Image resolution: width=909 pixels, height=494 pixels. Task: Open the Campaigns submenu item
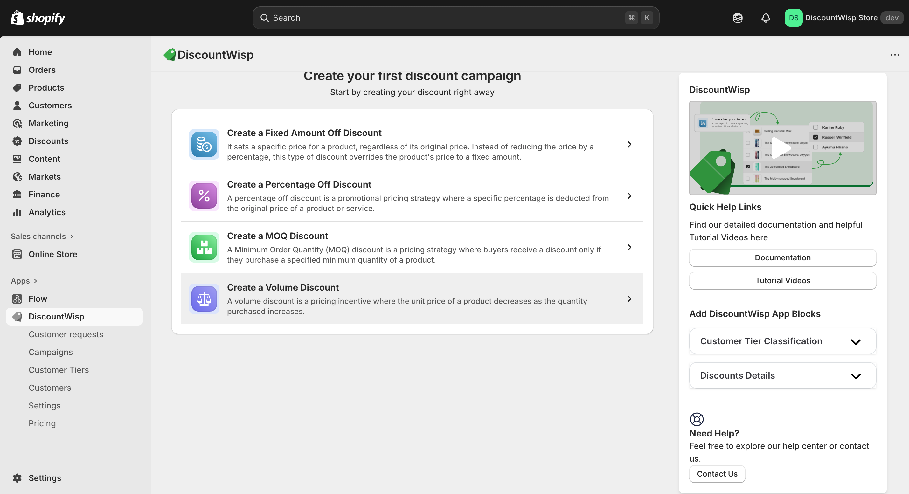[x=51, y=352]
